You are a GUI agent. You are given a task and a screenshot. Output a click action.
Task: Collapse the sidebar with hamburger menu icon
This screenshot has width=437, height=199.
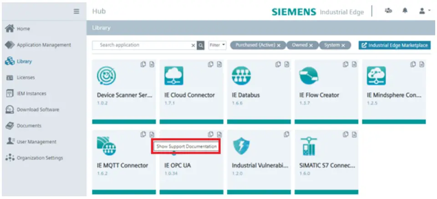[x=76, y=11]
